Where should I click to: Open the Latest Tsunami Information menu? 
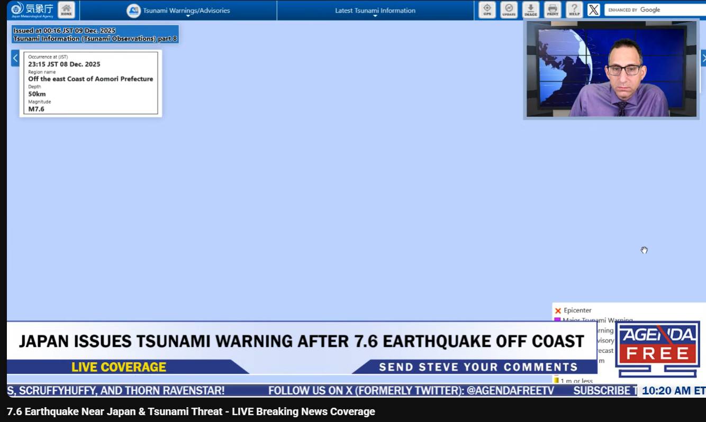click(x=375, y=11)
